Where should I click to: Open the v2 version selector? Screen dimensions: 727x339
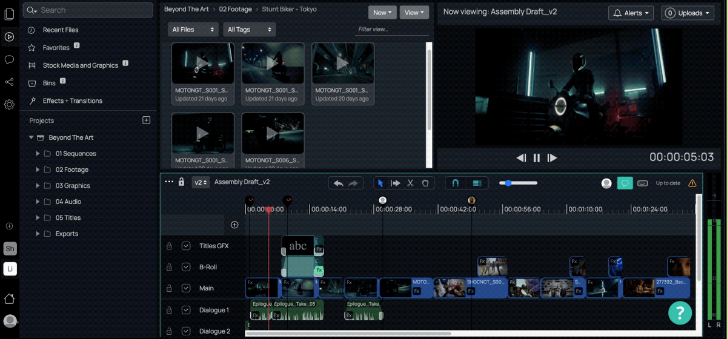point(201,182)
